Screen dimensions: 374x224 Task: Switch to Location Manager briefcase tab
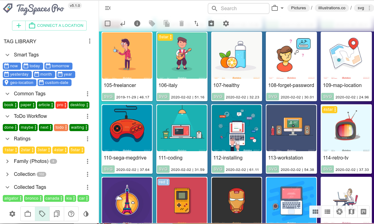point(28,214)
